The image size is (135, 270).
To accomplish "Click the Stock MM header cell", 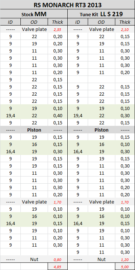I will (x=34, y=14).
